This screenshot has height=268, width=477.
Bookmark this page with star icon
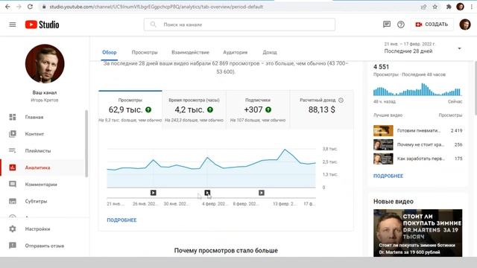435,7
